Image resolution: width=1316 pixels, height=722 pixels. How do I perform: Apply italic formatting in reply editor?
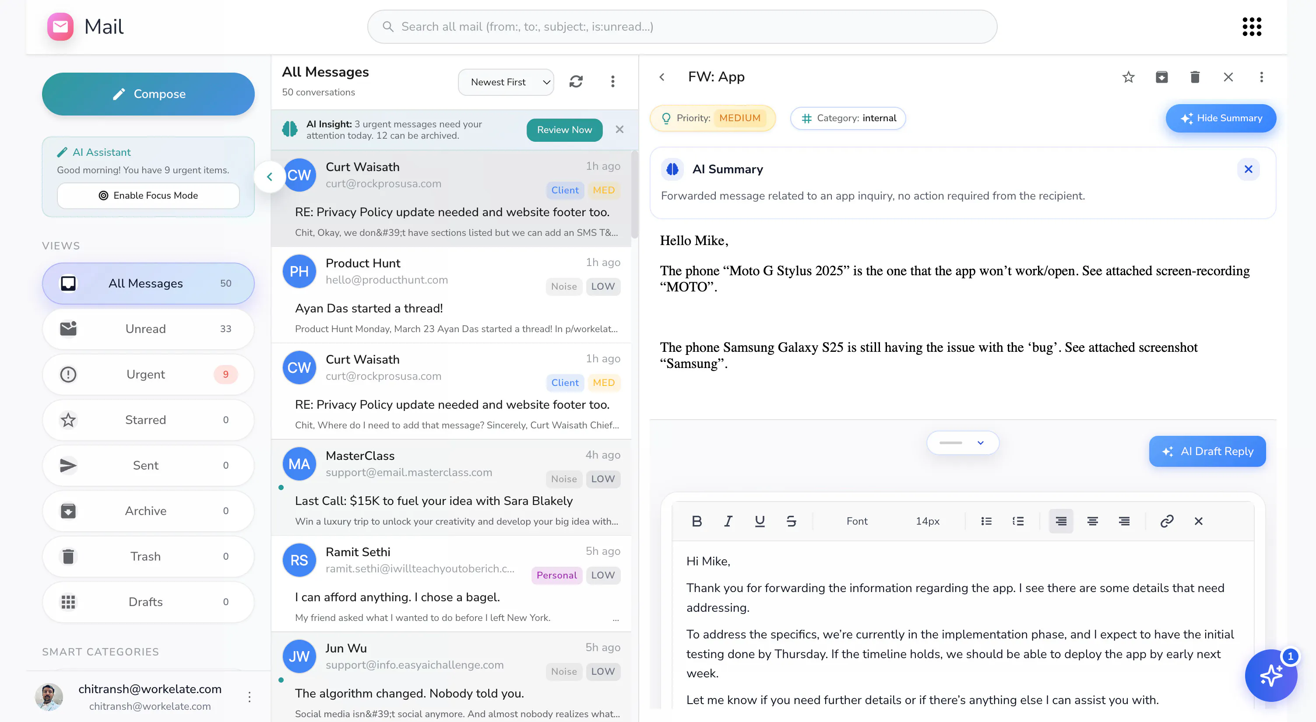728,521
